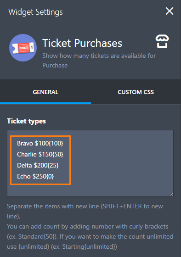Screen dimensions: 181x257
Task: Click the Widget Settings header title
Action: pos(35,12)
